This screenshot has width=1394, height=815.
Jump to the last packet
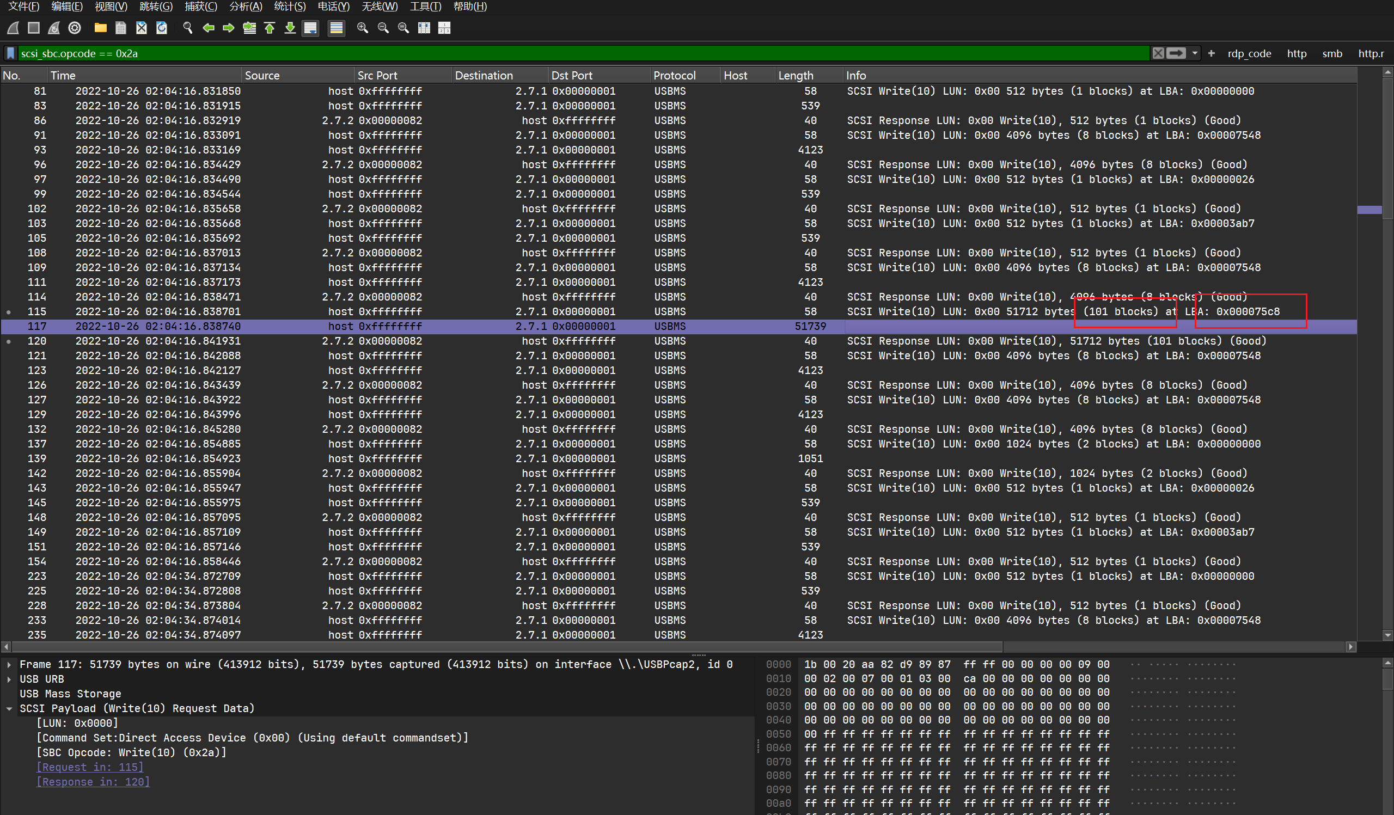[290, 28]
